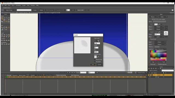Toggle Auto-freeze keys checkbox
This screenshot has width=175, height=98.
tap(70, 75)
